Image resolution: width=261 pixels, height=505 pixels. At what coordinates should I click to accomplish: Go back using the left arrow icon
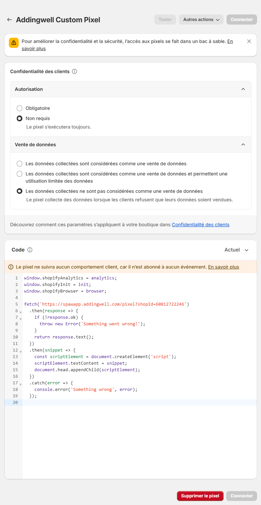[10, 20]
